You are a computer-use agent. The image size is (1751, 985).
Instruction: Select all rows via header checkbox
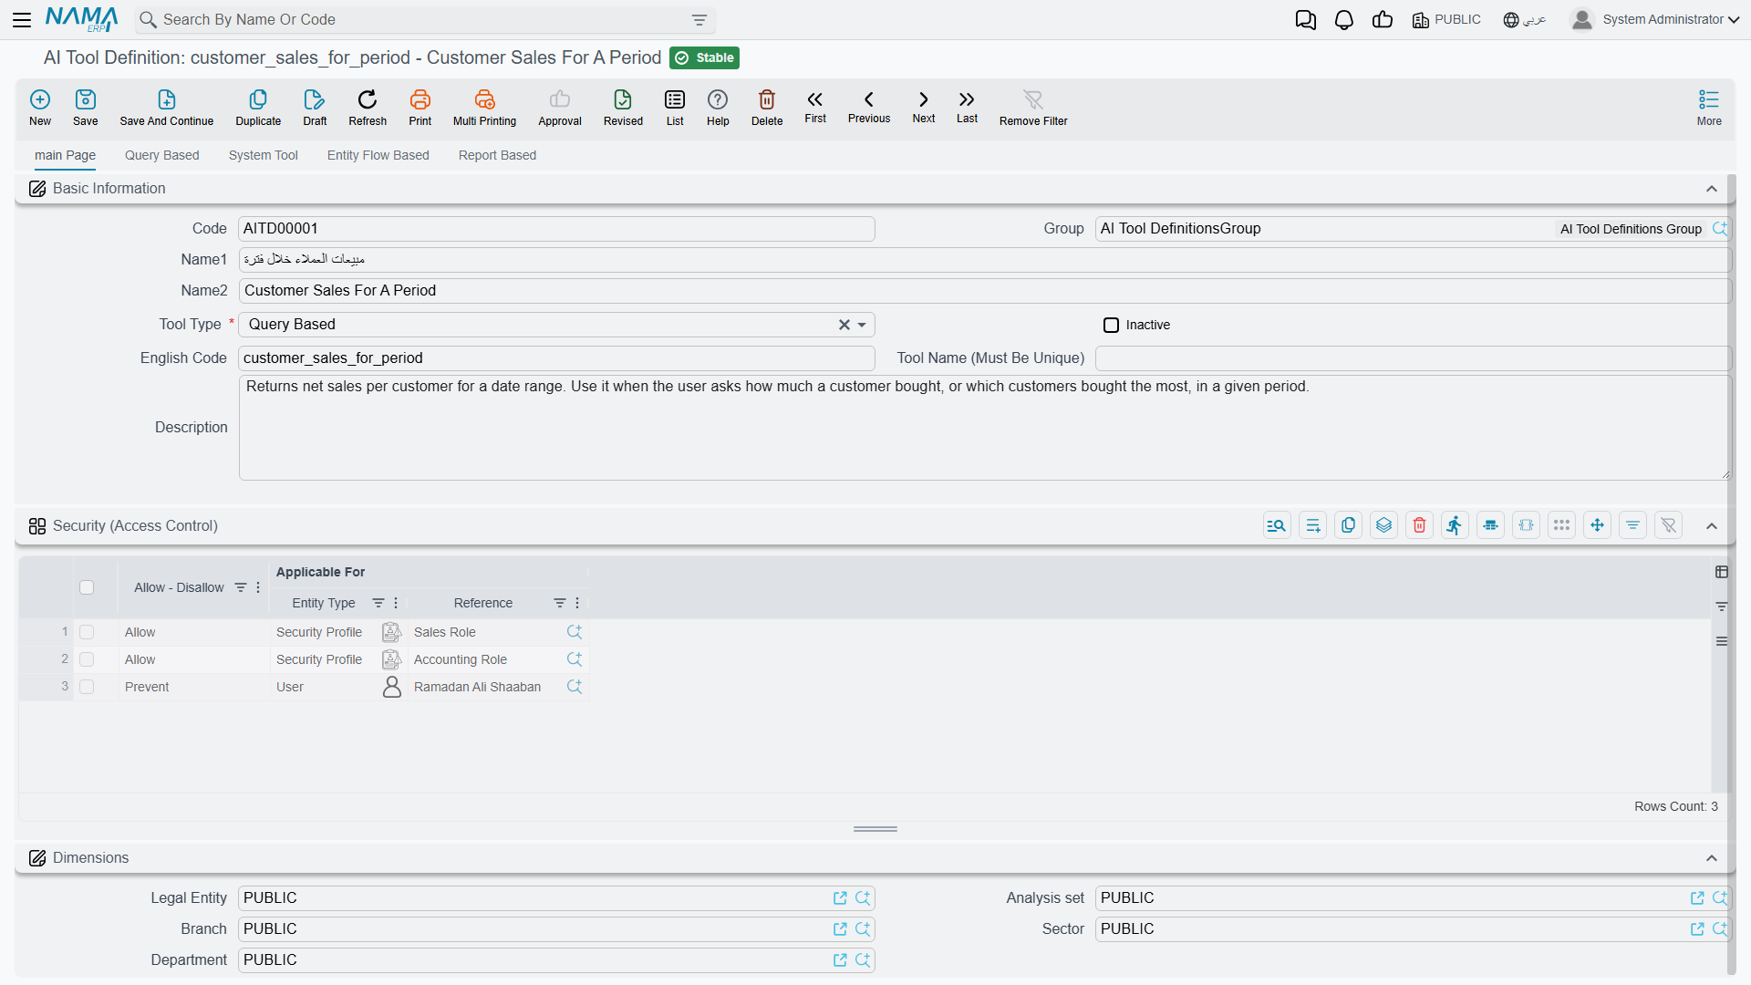tap(87, 587)
